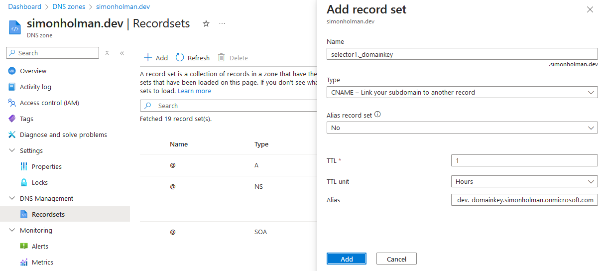
Task: Select the A record row type
Action: coord(256,165)
